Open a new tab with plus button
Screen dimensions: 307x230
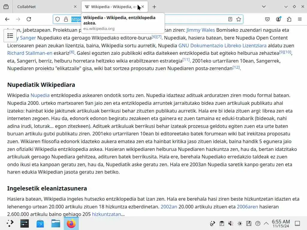point(154,7)
